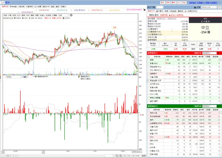Click the date lock icon beside 日期

pyautogui.click(x=195, y=7)
